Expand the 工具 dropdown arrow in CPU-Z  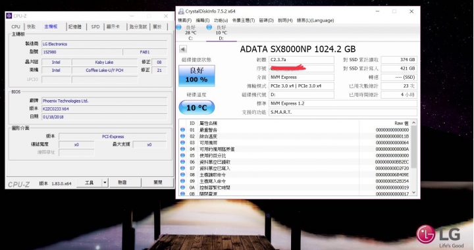point(105,183)
